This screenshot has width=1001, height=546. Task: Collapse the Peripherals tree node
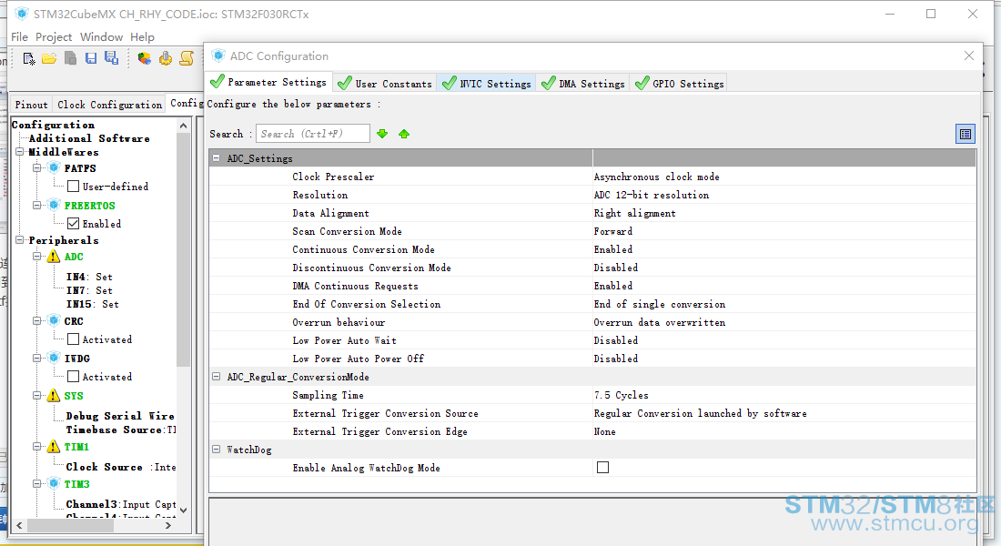point(20,240)
